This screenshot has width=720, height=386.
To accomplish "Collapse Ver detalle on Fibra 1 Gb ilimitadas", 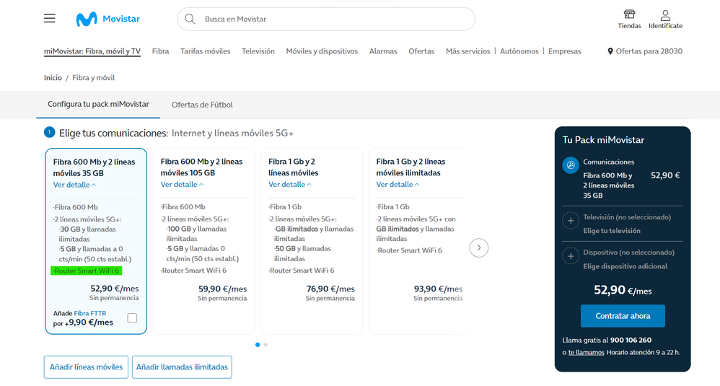I will click(x=398, y=185).
